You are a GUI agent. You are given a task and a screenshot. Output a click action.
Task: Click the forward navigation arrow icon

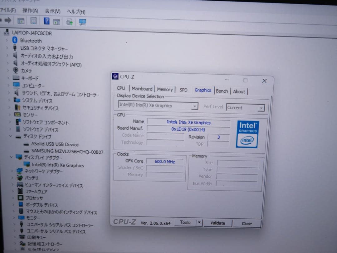click(7, 21)
